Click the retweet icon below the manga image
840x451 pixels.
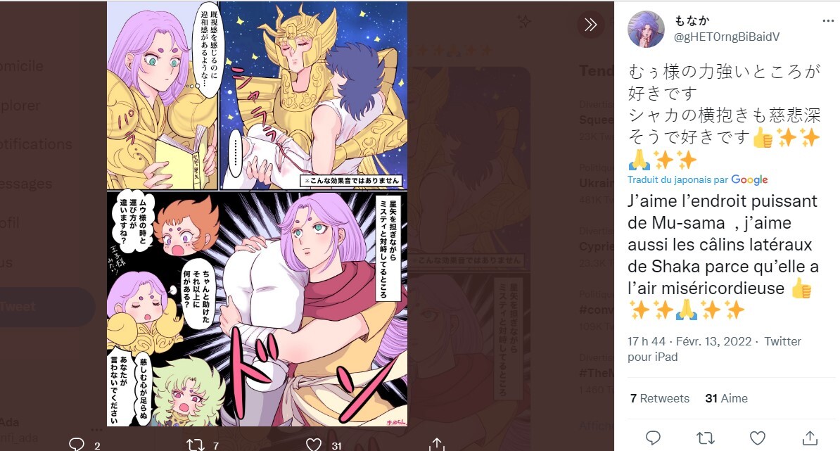195,445
